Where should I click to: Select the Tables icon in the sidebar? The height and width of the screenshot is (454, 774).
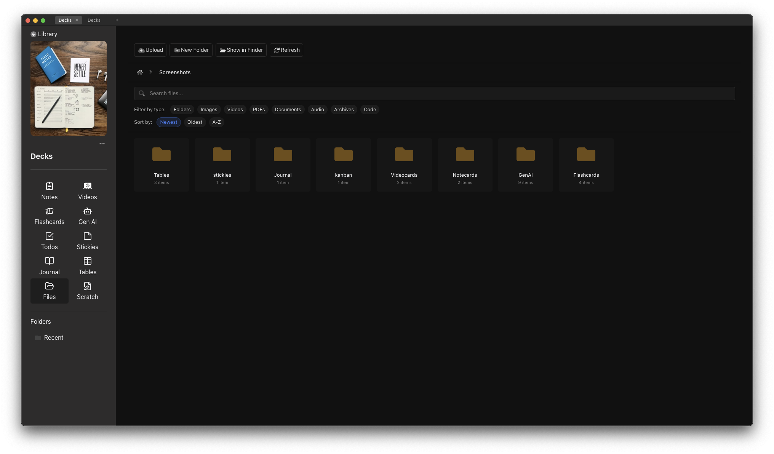coord(87,266)
